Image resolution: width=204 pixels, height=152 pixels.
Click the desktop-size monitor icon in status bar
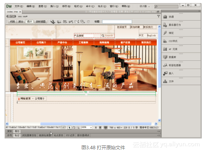[x=106, y=127]
